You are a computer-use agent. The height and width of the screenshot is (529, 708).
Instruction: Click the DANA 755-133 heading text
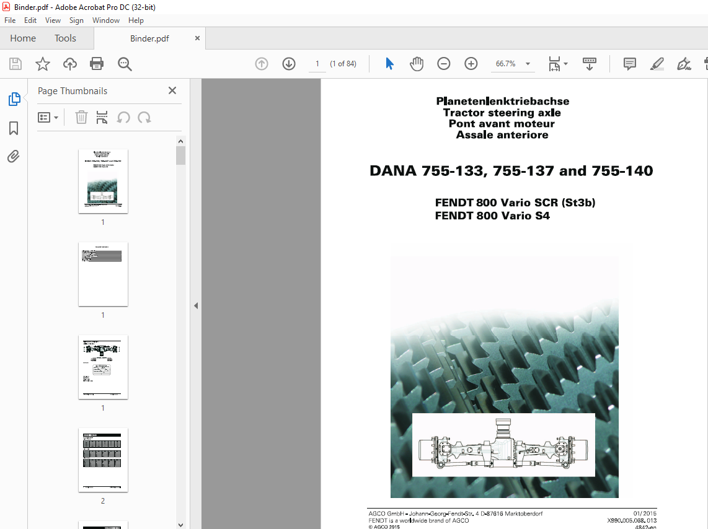pyautogui.click(x=511, y=171)
